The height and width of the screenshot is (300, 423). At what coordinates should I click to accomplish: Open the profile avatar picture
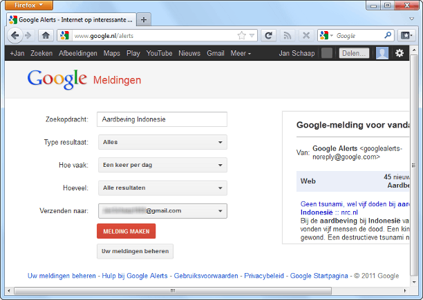[x=382, y=53]
